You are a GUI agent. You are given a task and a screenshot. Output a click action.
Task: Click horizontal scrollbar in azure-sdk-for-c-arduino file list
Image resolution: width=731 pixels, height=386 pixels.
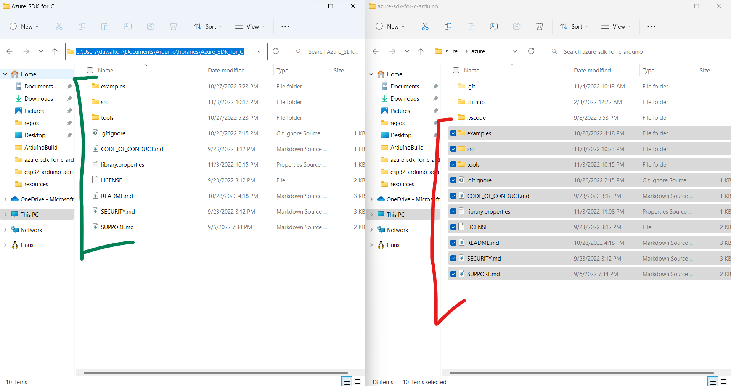[x=582, y=372]
